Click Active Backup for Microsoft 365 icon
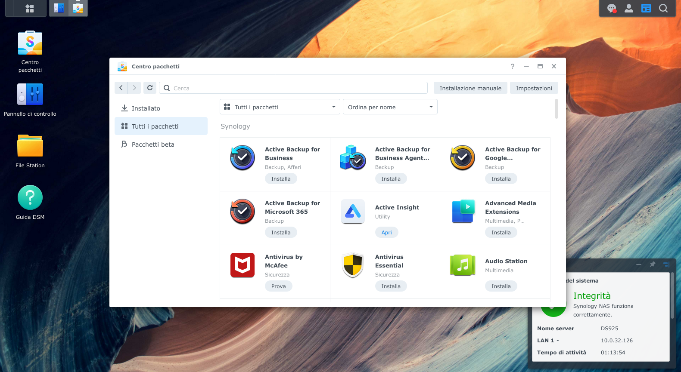The height and width of the screenshot is (372, 681). [x=243, y=212]
